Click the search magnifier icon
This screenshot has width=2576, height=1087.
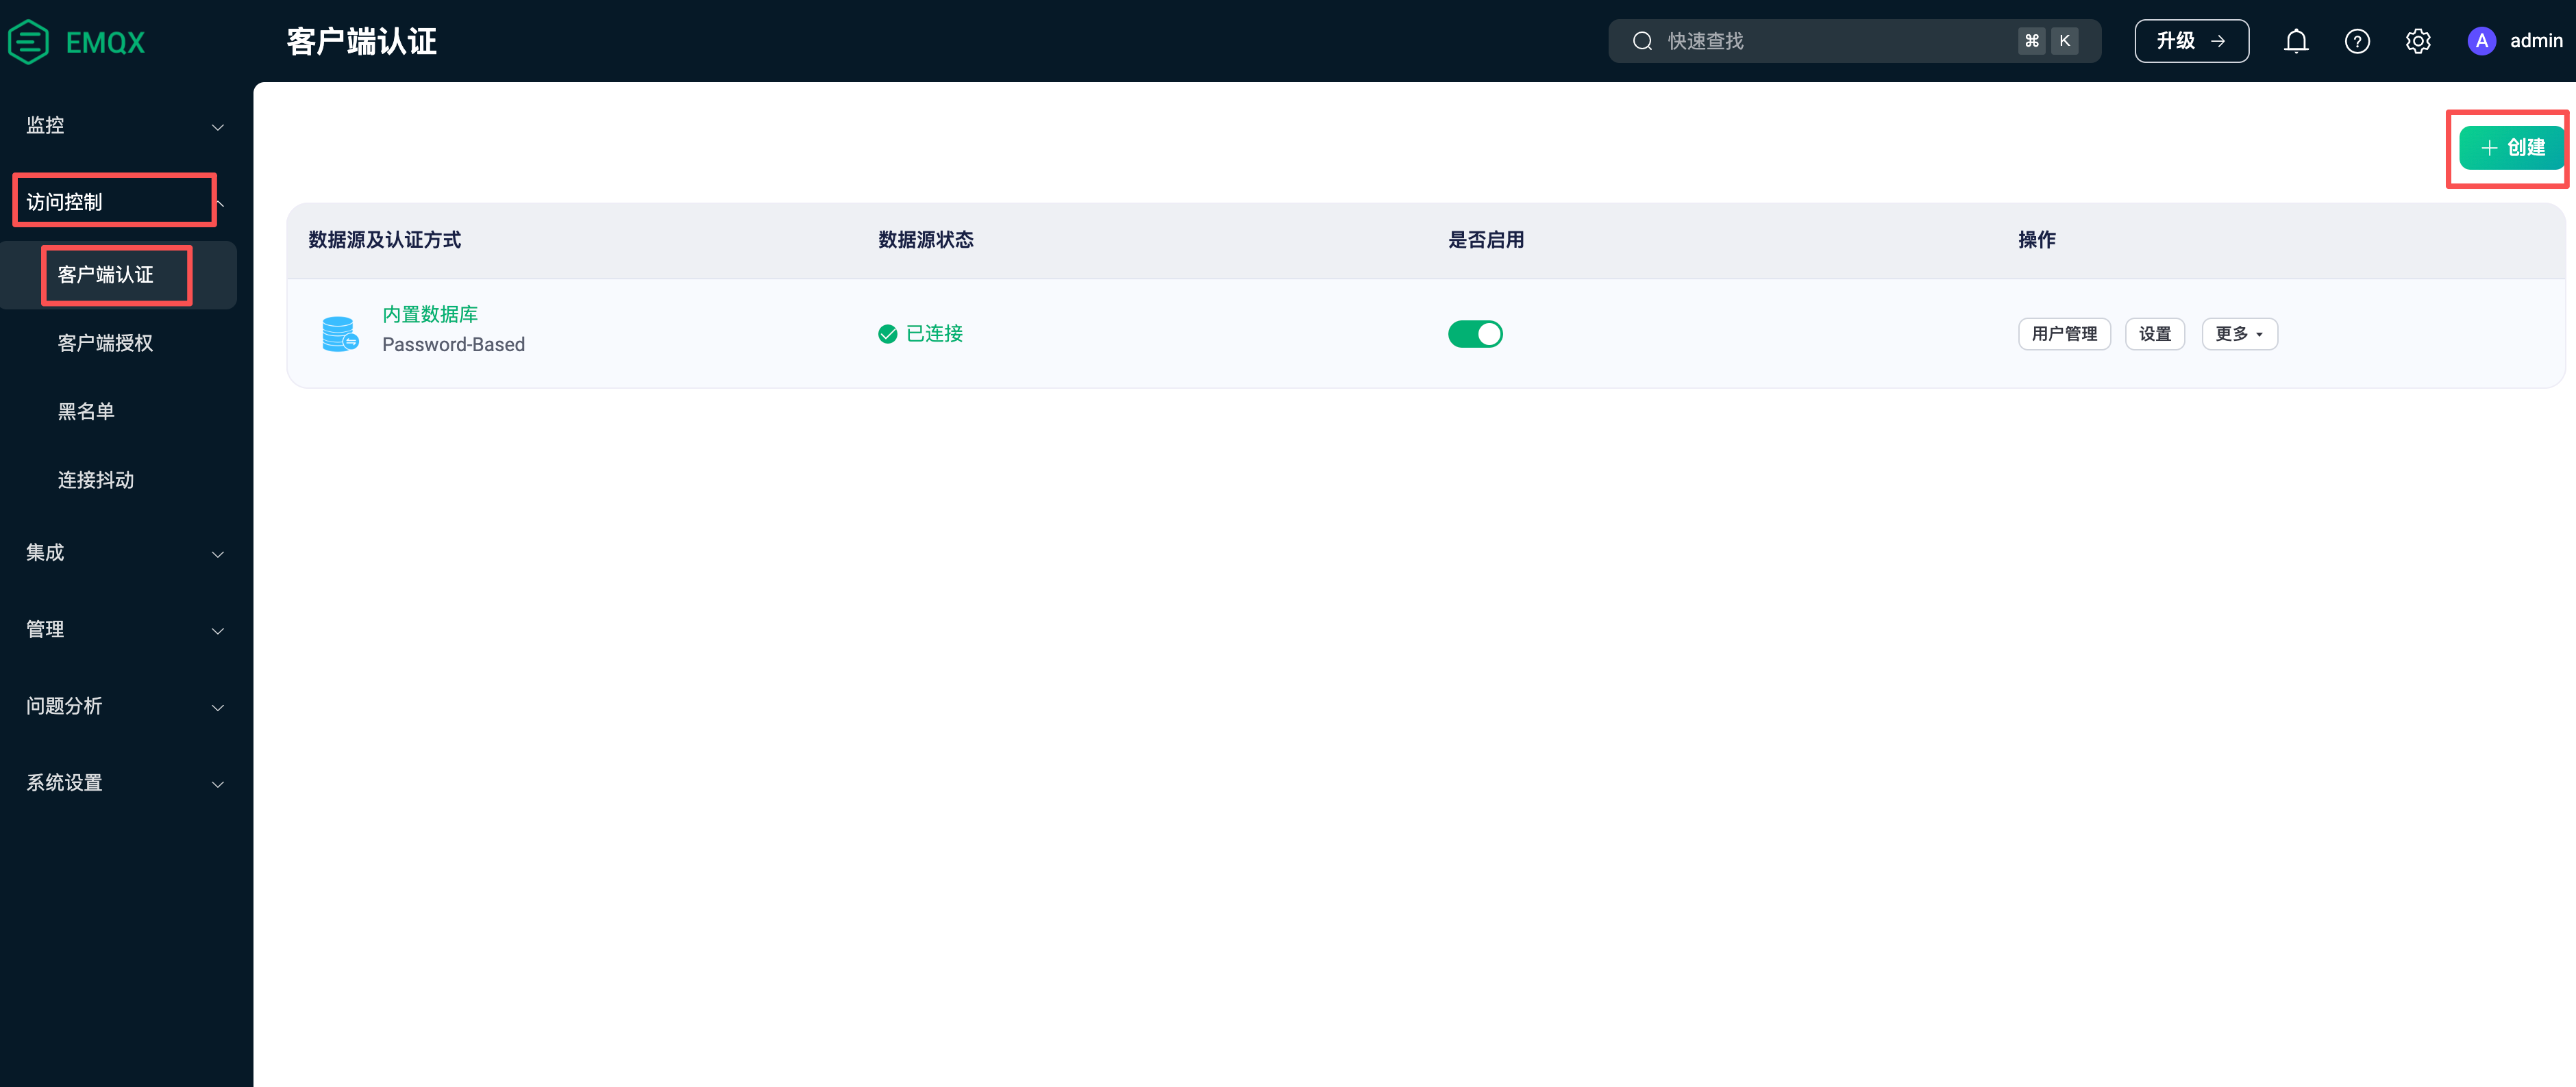[x=1642, y=41]
